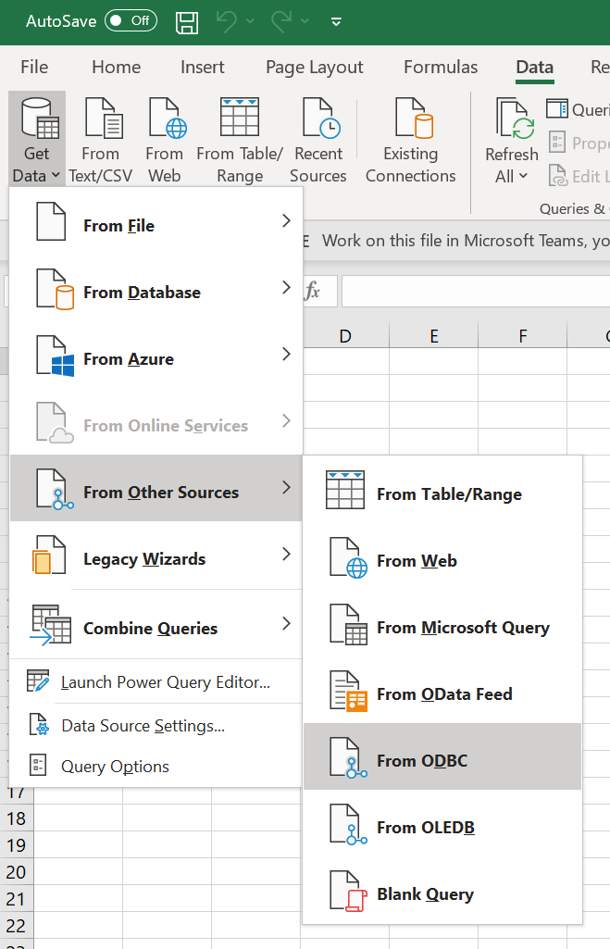Open the Combine Queries submenu

point(156,625)
